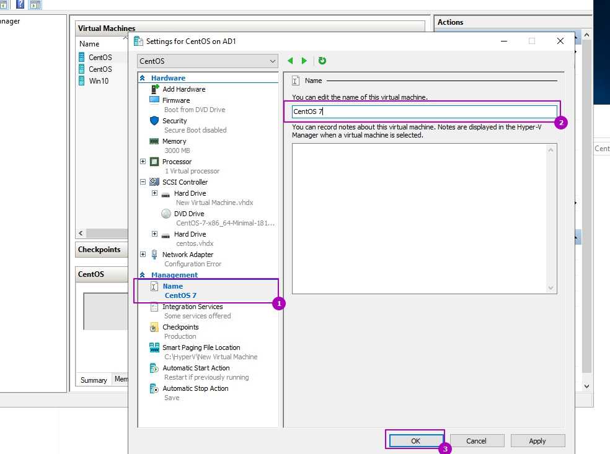Select the Memory settings item
Screen dimensions: 610x454
tap(174, 141)
